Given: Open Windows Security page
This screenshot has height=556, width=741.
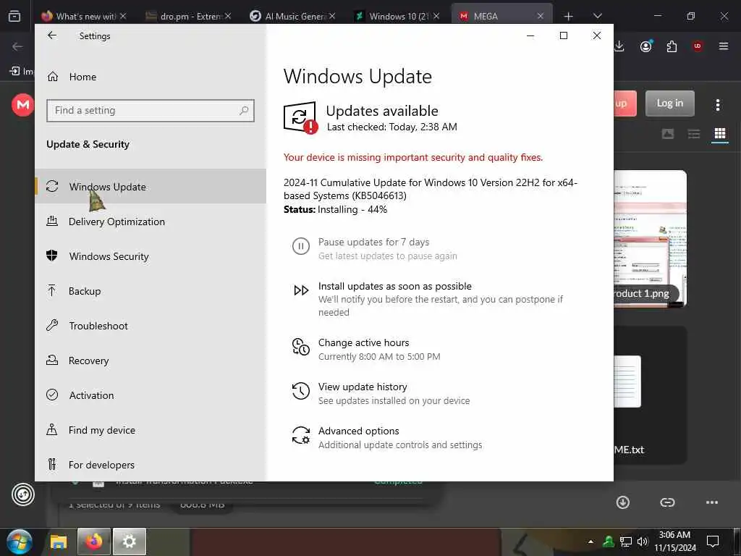Looking at the screenshot, I should point(151,256).
